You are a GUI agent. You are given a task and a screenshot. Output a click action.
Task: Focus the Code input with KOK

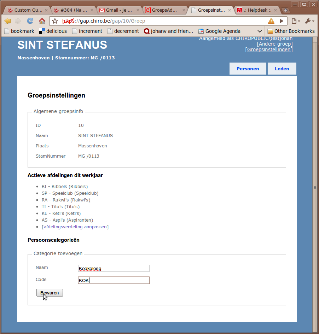pos(114,280)
